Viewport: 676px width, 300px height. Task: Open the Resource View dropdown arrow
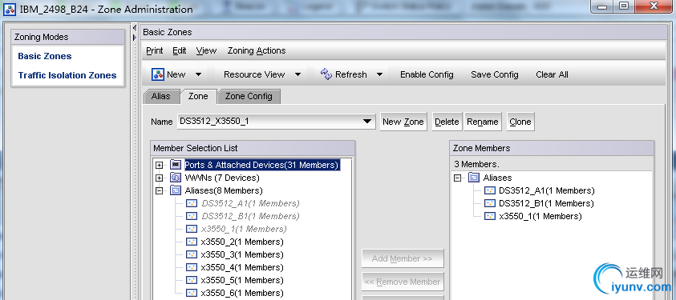[298, 74]
